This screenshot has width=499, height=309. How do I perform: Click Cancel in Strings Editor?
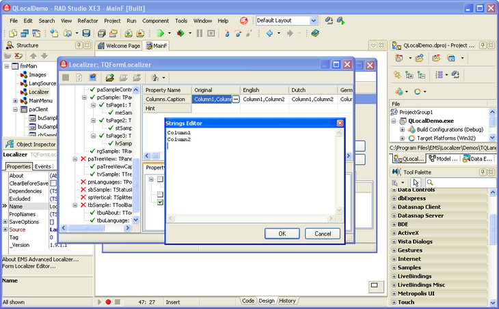322,233
